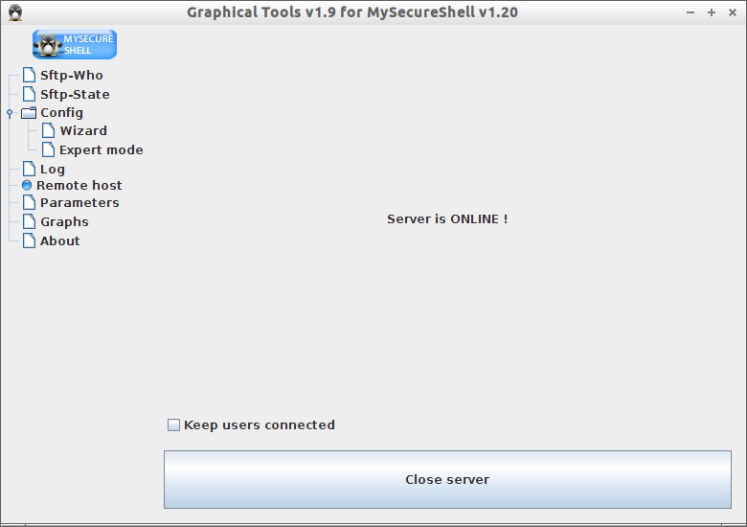The height and width of the screenshot is (527, 747).
Task: Select the Config tree label
Action: pyautogui.click(x=61, y=113)
